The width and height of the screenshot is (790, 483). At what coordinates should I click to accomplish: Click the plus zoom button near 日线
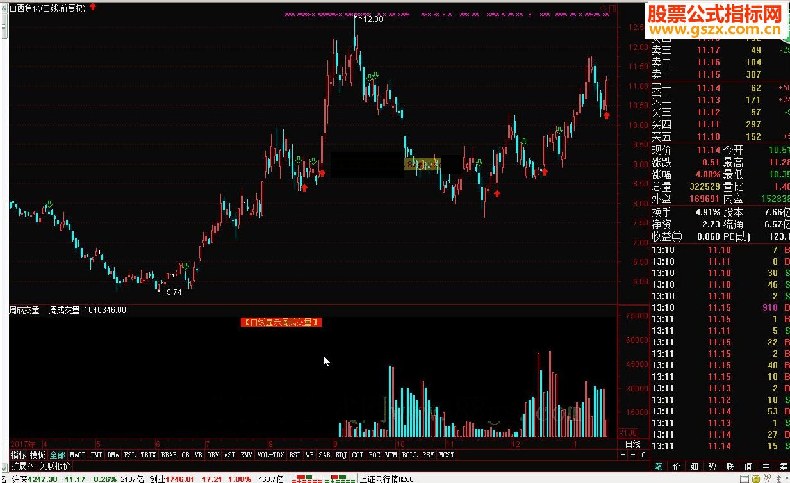pyautogui.click(x=623, y=455)
